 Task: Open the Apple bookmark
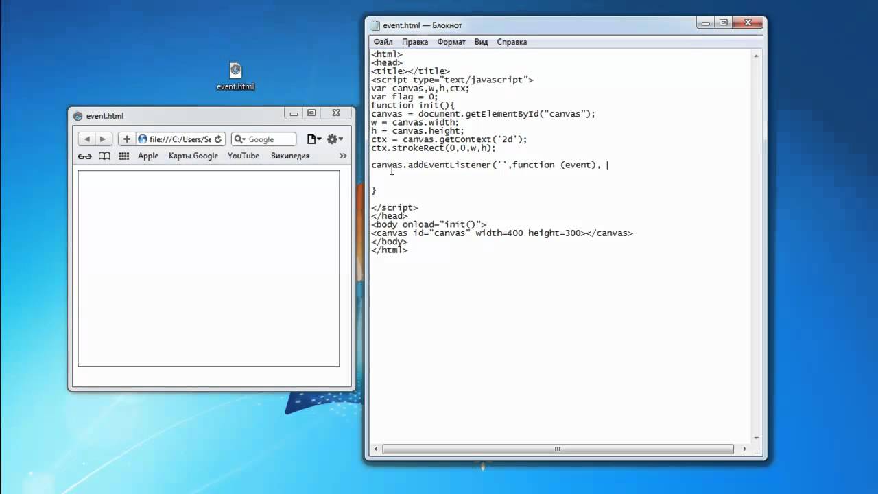tap(148, 156)
